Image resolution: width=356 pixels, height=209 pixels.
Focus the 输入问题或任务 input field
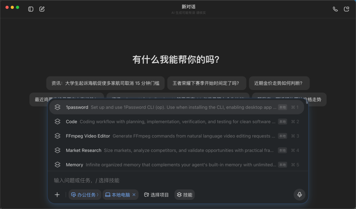(x=178, y=180)
